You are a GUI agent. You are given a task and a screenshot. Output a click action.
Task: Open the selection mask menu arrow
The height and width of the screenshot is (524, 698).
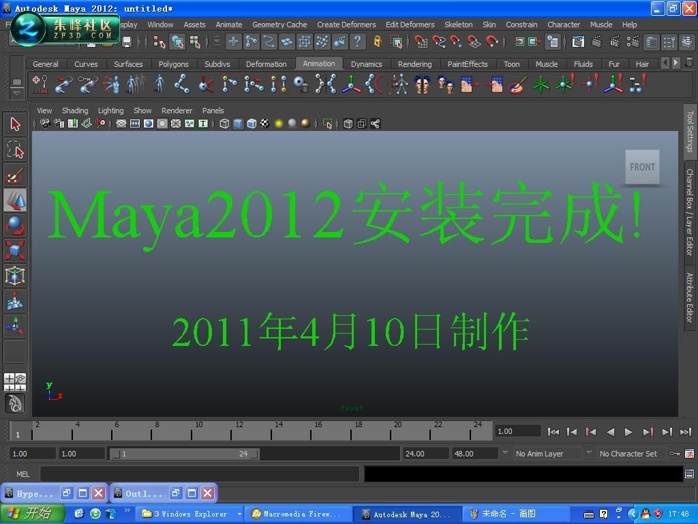pyautogui.click(x=217, y=42)
